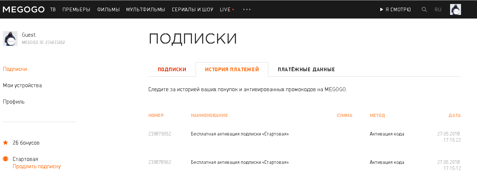Viewport: 477px width, 186px height.
Task: Click the payment name in row 239878962
Action: click(240, 162)
